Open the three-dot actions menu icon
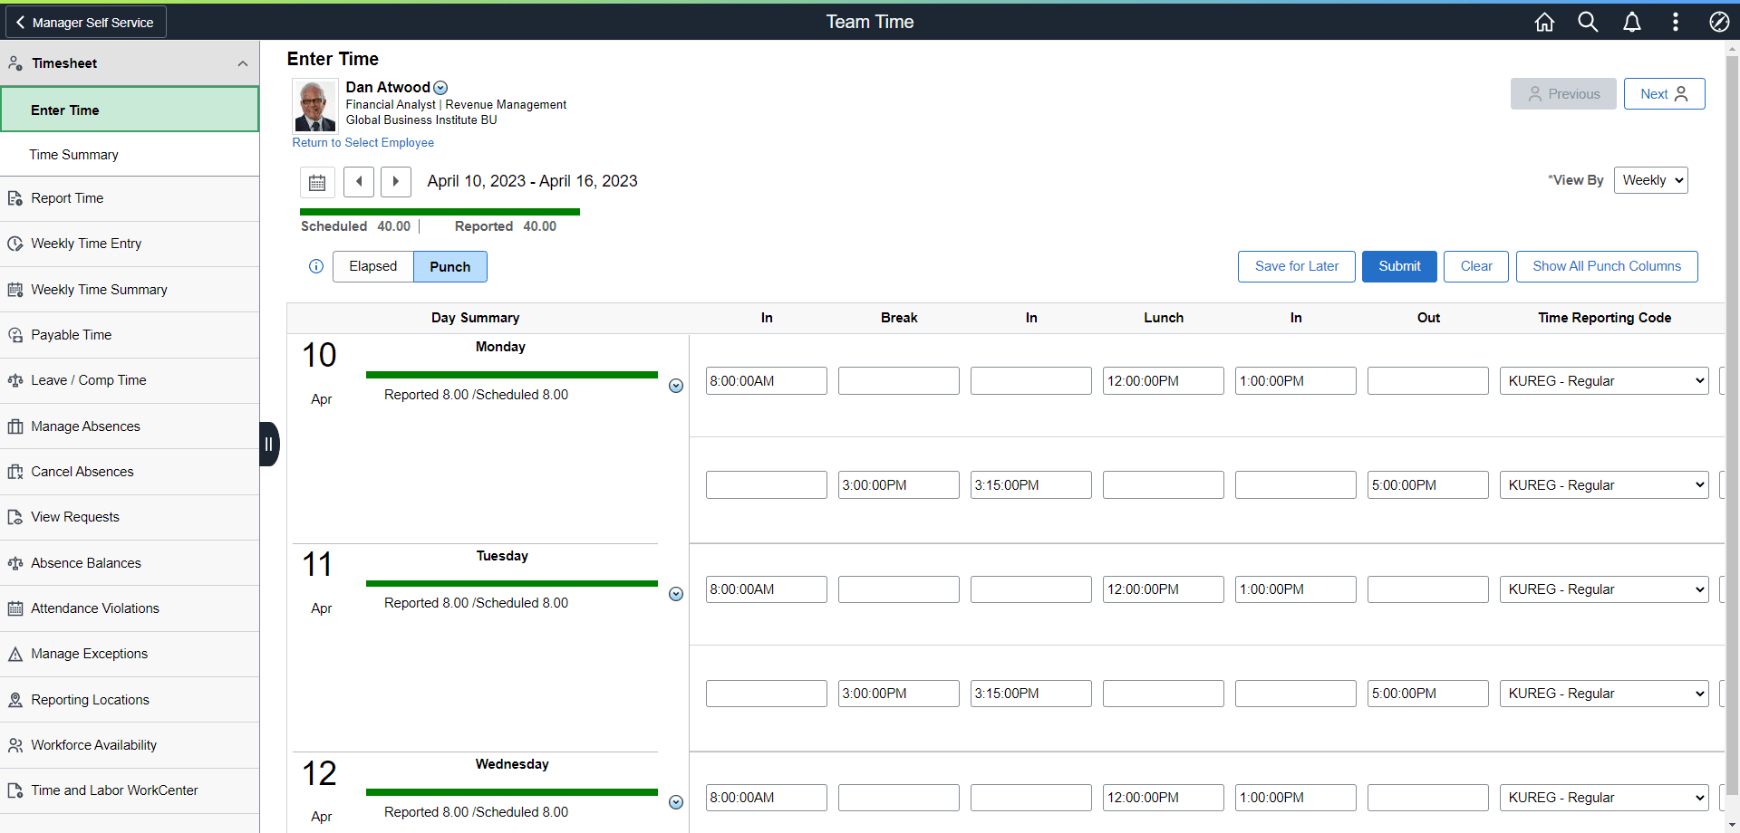Screen dimensions: 1740x833 pyautogui.click(x=1675, y=22)
